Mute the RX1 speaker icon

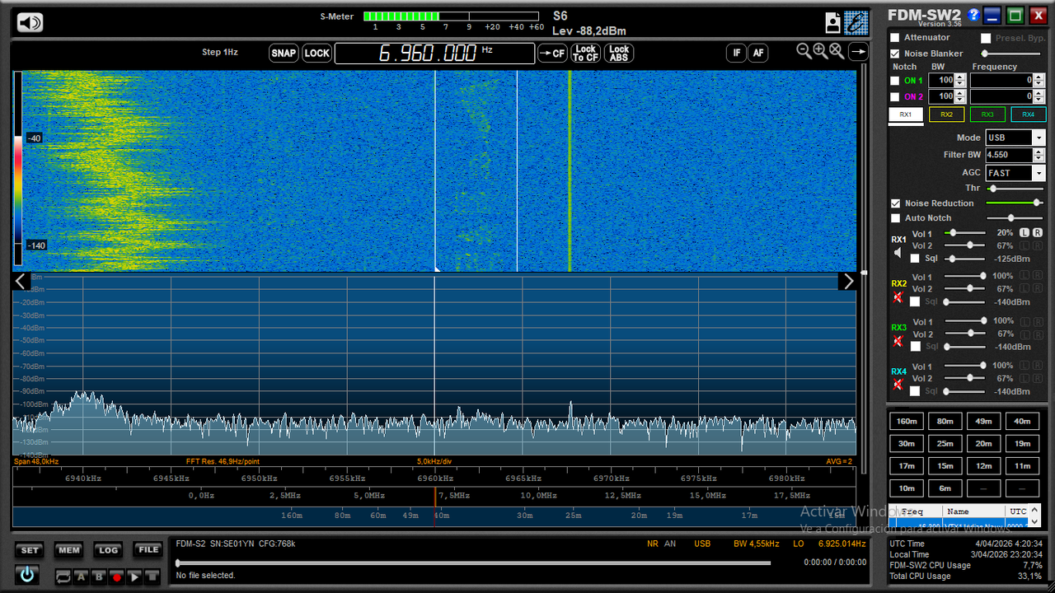[898, 253]
